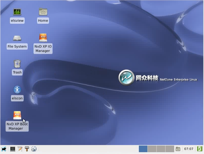Launch the terminal from the panel
The image size is (204, 154).
point(12,149)
